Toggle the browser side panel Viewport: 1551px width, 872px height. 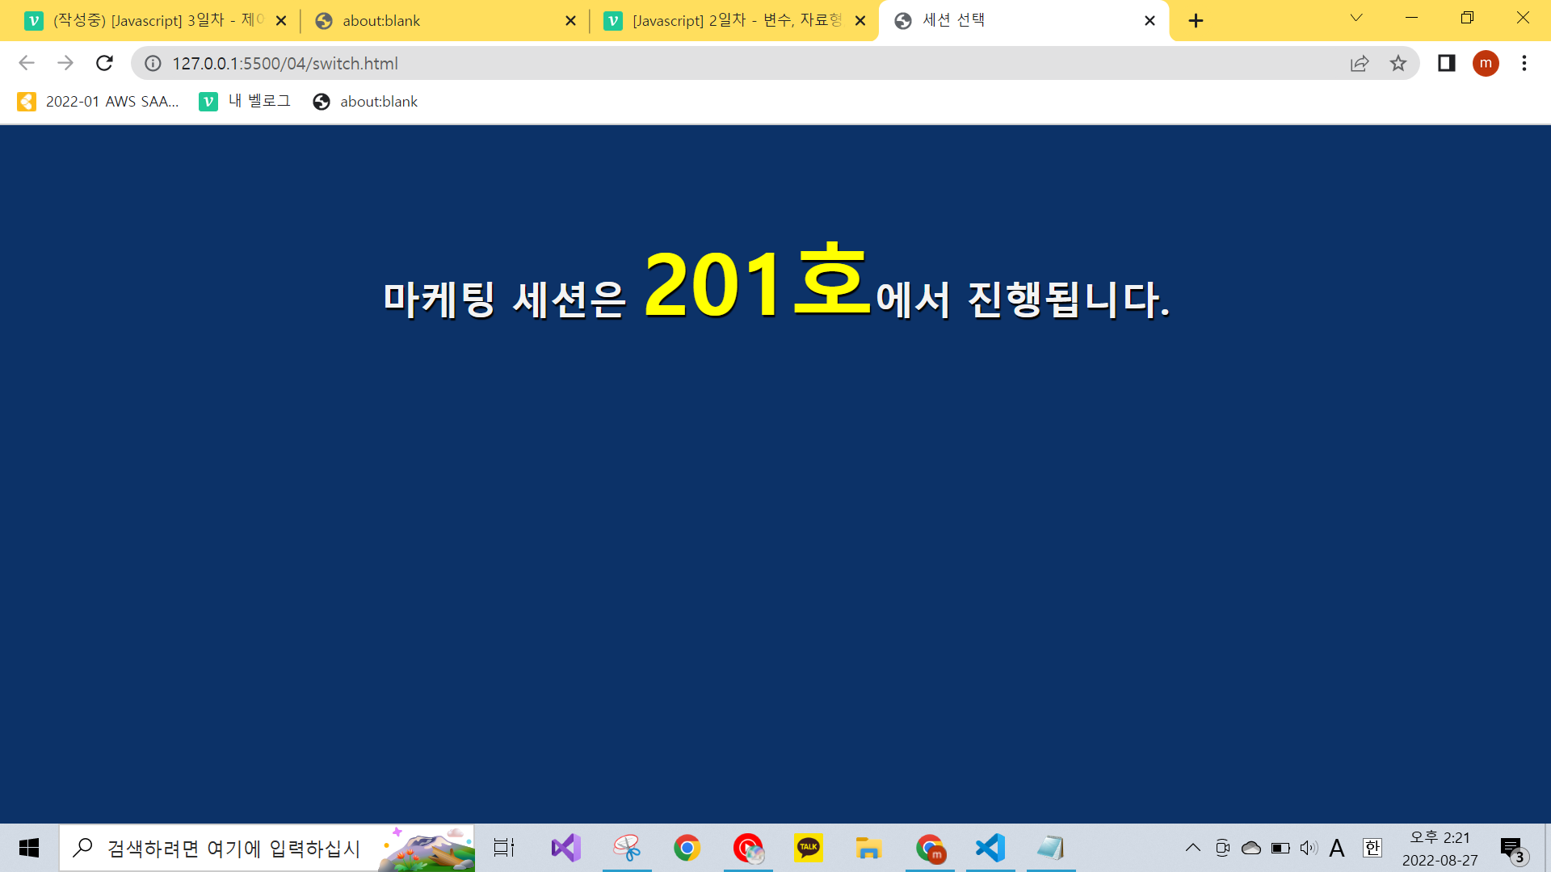[x=1446, y=63]
